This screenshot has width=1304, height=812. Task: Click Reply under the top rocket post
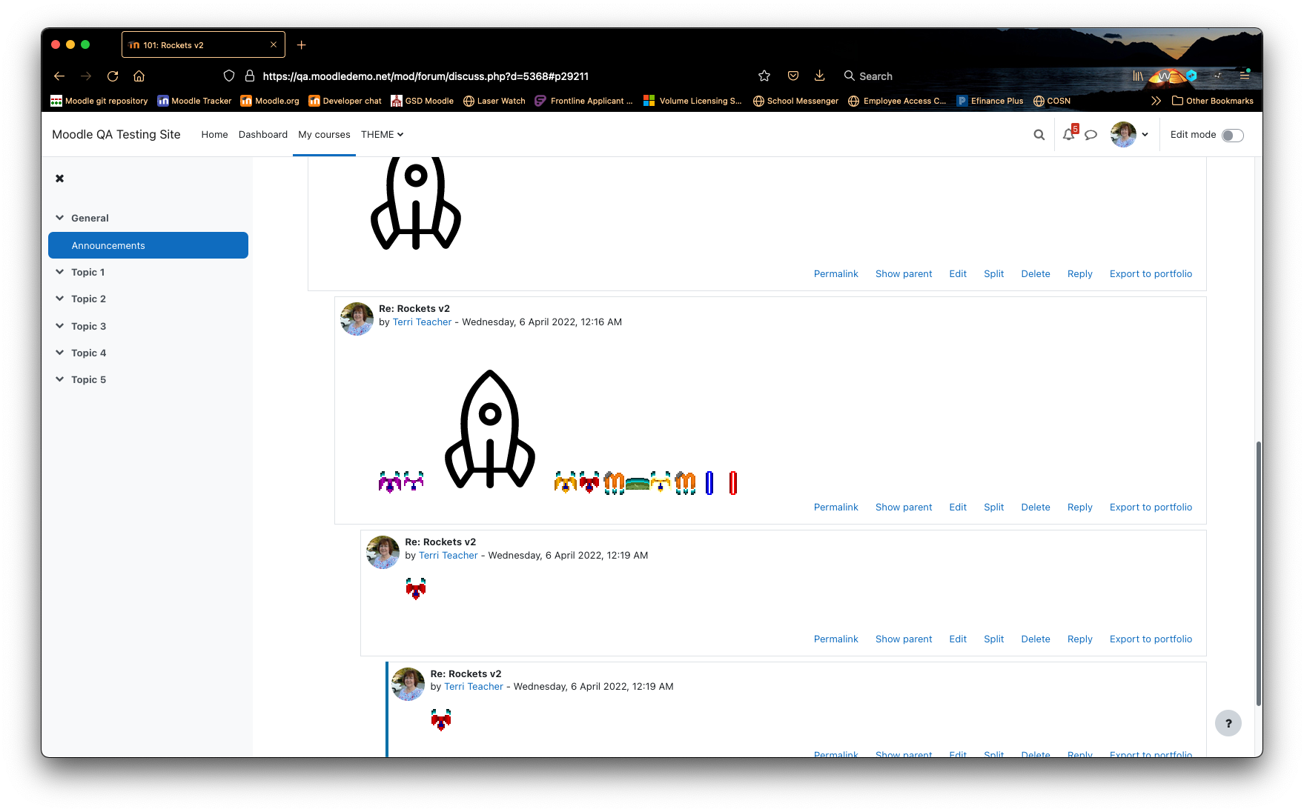[1079, 274]
